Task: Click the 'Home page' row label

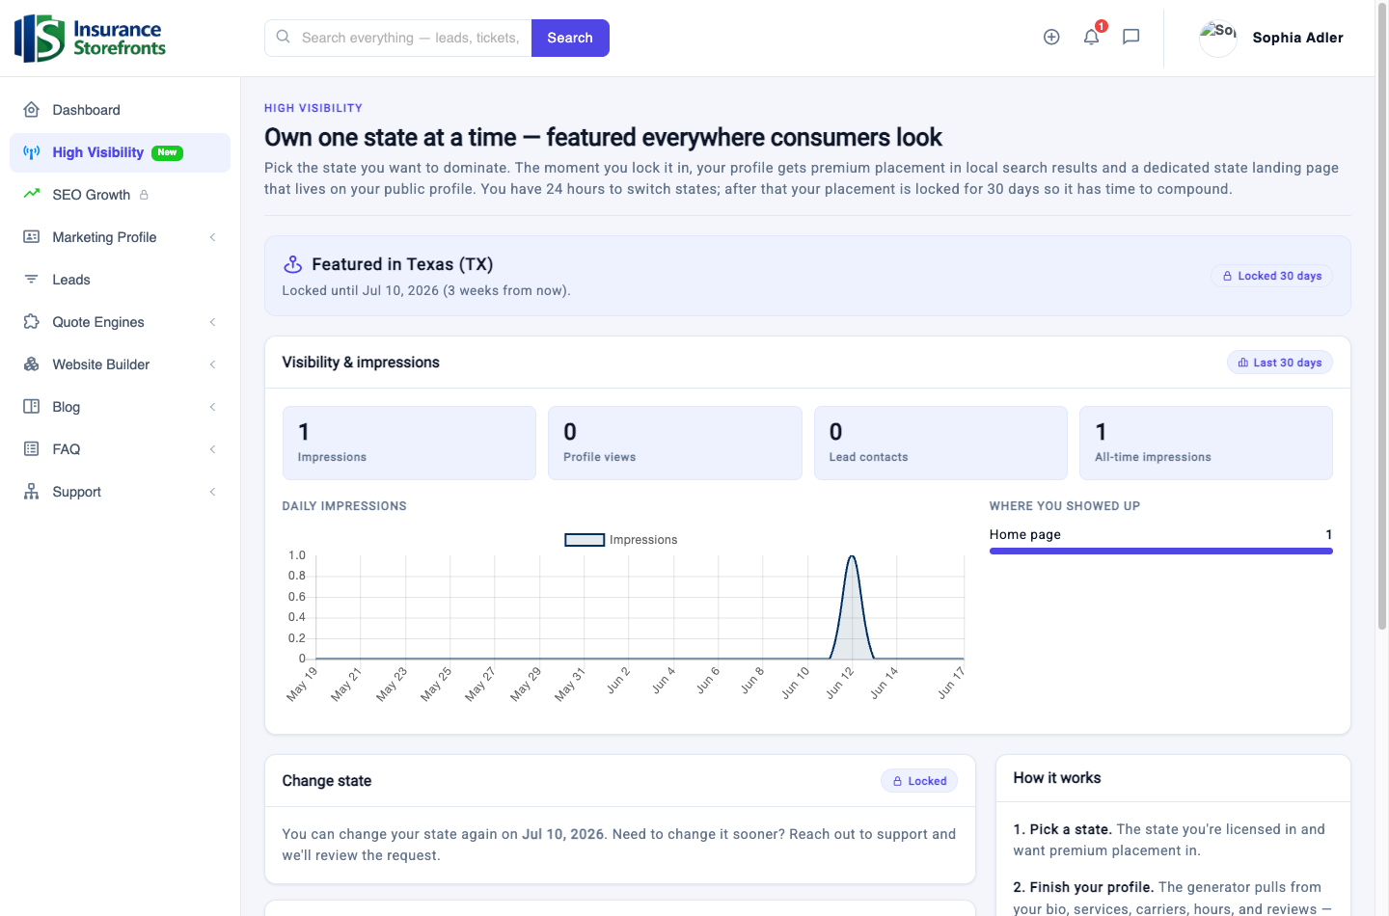Action: coord(1024,534)
